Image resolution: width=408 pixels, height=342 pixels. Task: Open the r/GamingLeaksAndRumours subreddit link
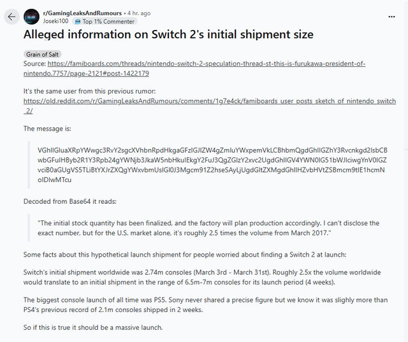[x=82, y=13]
